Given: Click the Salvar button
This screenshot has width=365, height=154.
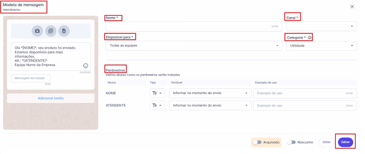Looking at the screenshot, I should [x=345, y=142].
